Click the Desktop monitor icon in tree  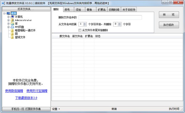8,13
